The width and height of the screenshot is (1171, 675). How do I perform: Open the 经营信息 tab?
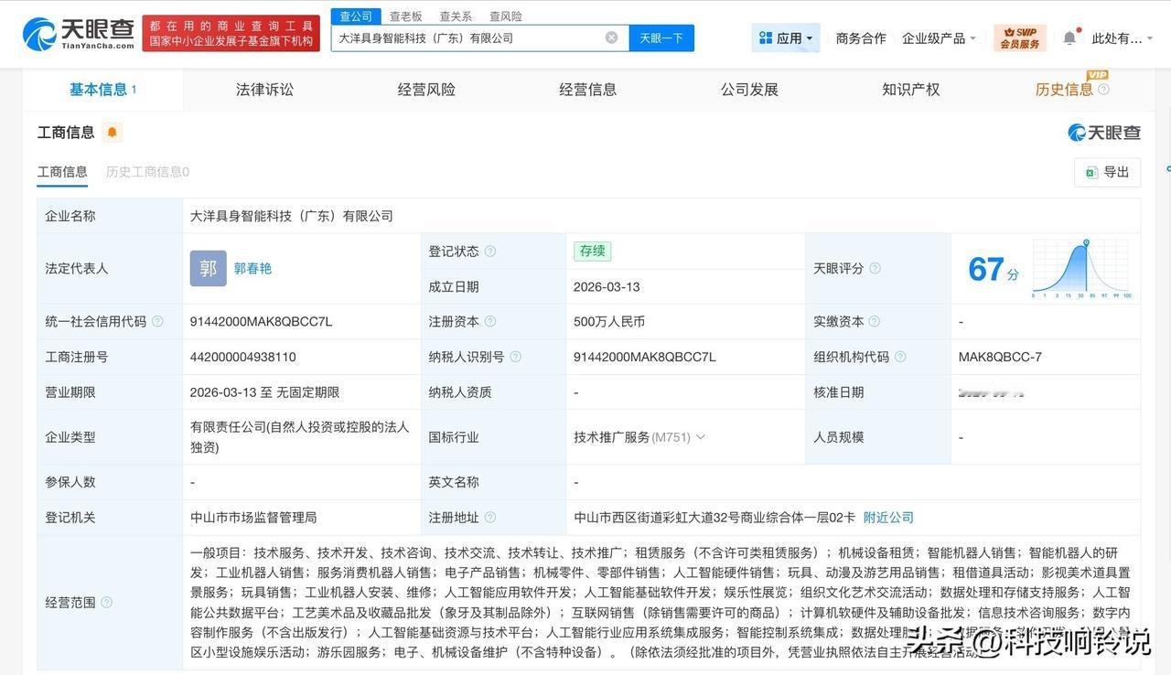pos(588,90)
